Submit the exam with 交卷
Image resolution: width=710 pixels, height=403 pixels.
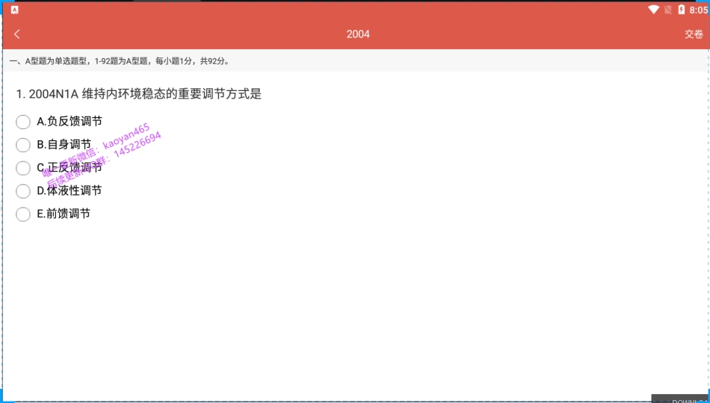[x=693, y=34]
